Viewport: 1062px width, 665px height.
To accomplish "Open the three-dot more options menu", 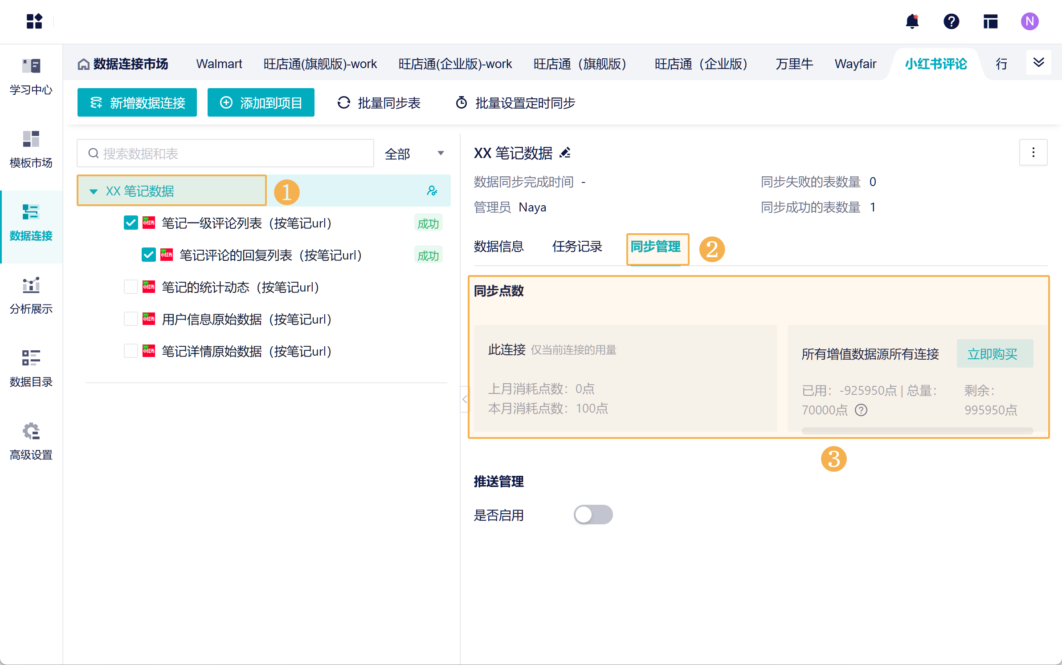I will tap(1033, 153).
